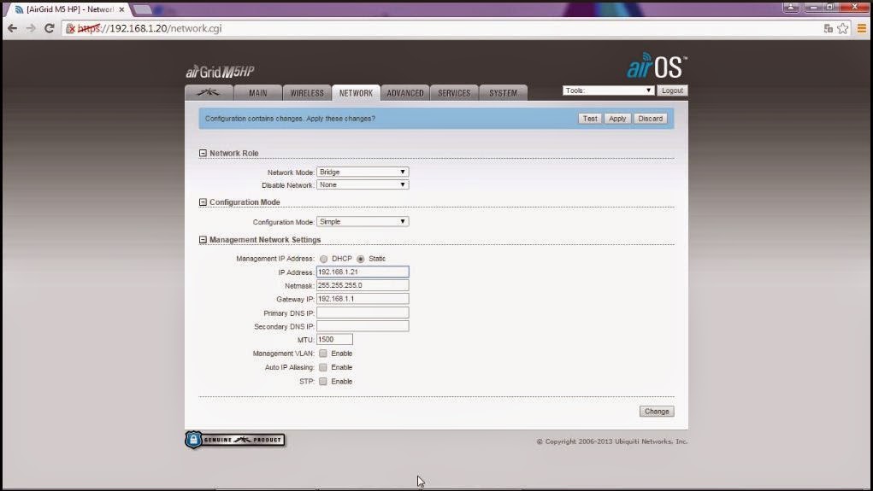
Task: Enable the Management VLAN checkbox
Action: point(323,354)
